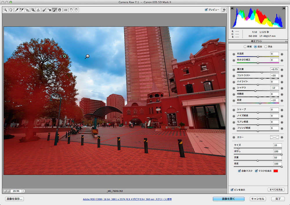Select the White Balance eyedropper tool

[17, 10]
